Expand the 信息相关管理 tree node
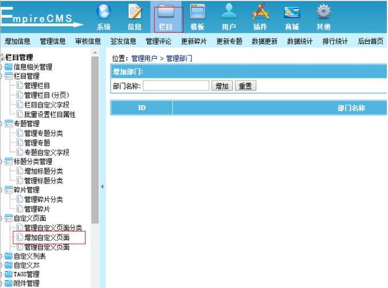The height and width of the screenshot is (288, 388). pos(1,67)
